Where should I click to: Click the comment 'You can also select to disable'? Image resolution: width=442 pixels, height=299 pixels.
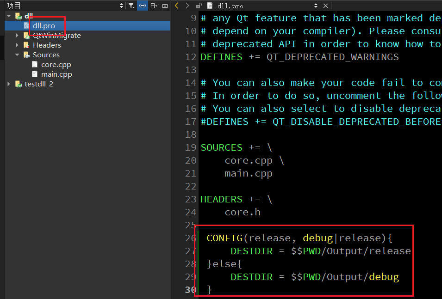[321, 109]
